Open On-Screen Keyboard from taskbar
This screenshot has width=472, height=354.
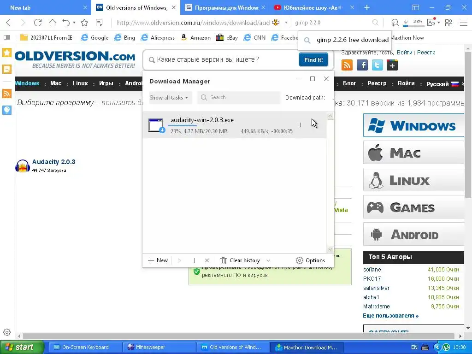click(x=85, y=348)
